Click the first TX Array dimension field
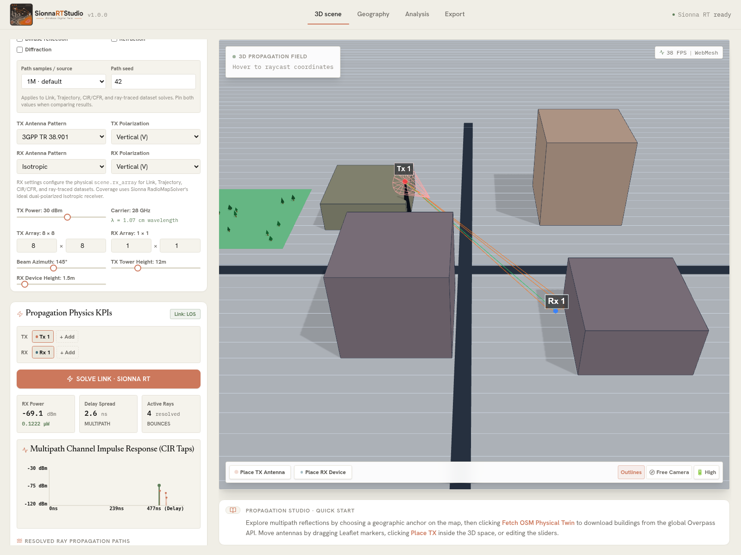This screenshot has height=555, width=741. point(37,246)
